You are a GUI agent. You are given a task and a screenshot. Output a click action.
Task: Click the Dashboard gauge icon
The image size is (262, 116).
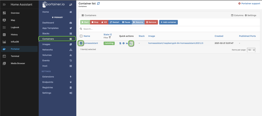tap(71, 23)
